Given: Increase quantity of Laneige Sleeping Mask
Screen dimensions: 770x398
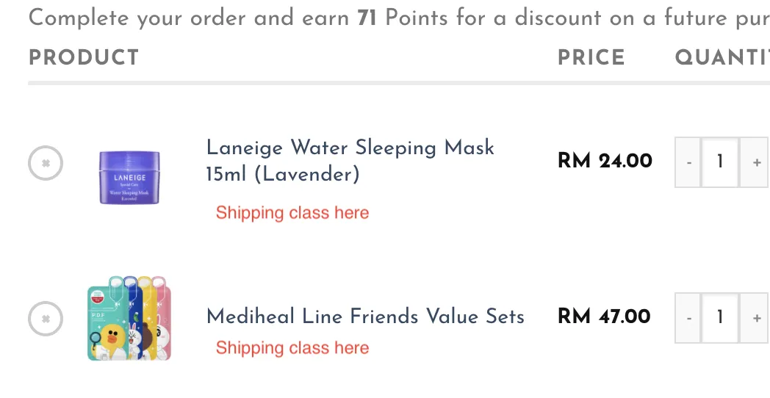Looking at the screenshot, I should click(757, 162).
